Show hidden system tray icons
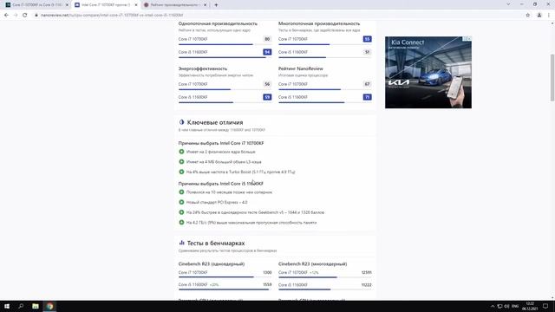Screen dimensions: 555x312 tap(493, 306)
